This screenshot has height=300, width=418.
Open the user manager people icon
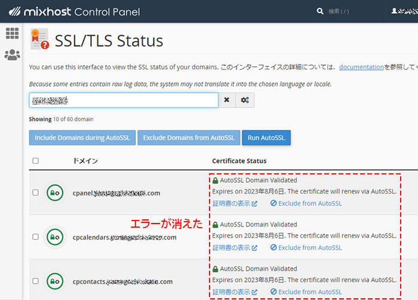click(13, 55)
